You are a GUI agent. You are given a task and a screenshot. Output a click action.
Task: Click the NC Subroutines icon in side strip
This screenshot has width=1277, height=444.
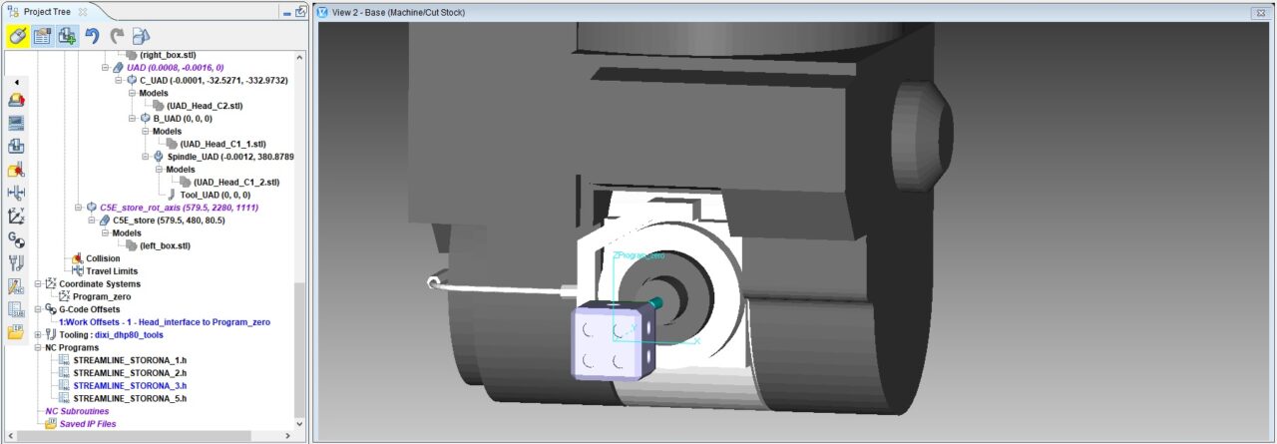click(x=16, y=309)
